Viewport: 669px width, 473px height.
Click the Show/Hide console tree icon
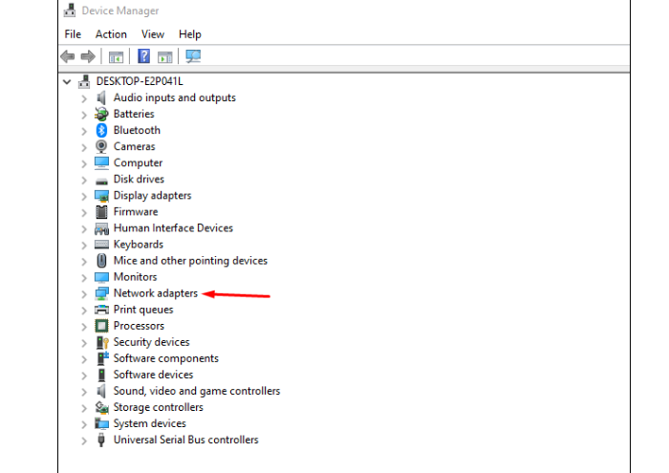click(116, 56)
